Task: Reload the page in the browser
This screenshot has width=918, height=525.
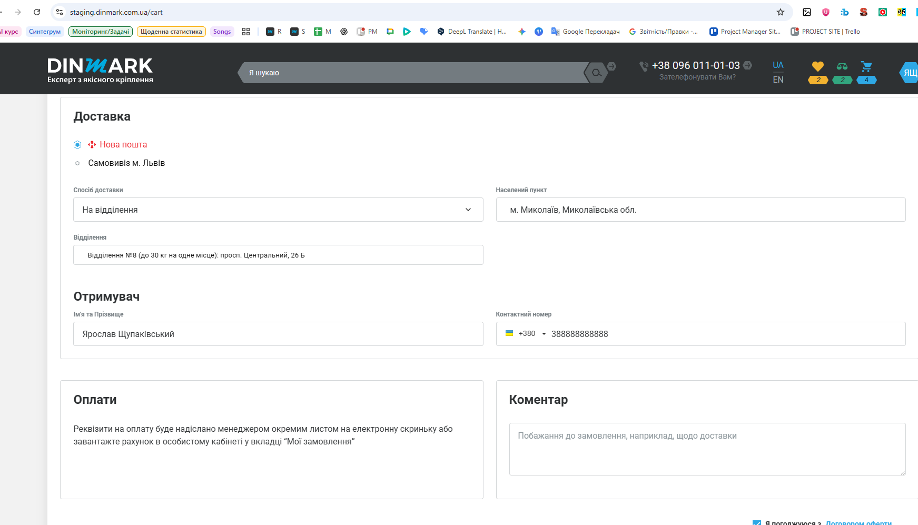Action: 37,12
